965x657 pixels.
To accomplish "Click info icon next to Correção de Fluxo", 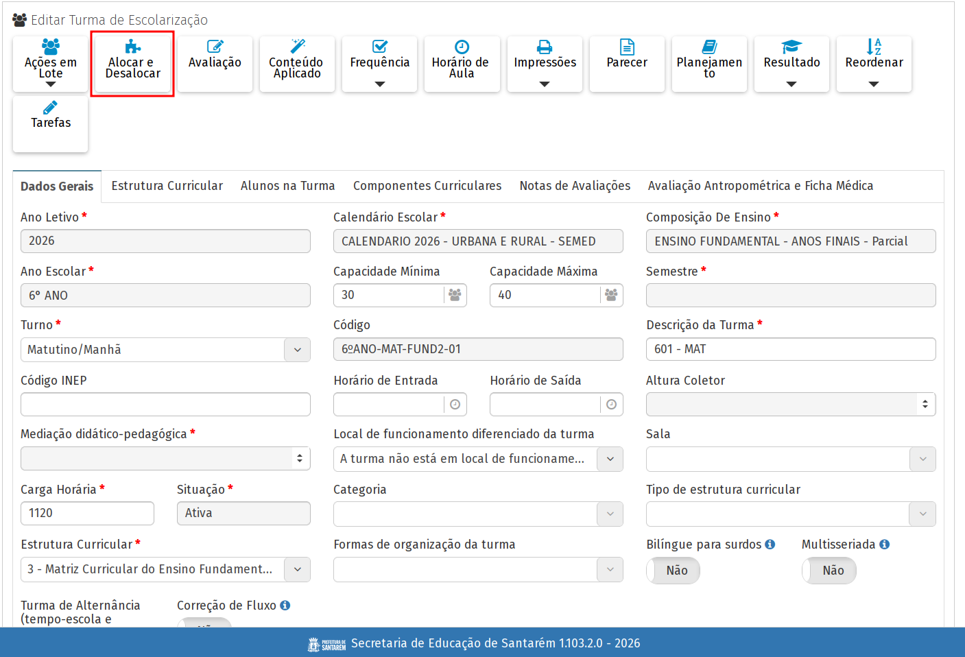I will (x=285, y=606).
